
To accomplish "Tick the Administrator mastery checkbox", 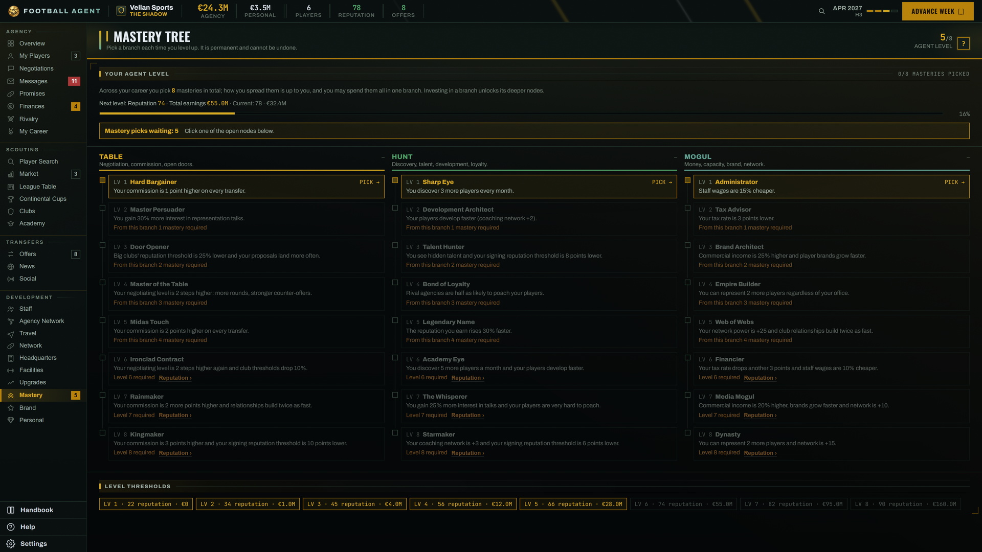I will click(687, 180).
